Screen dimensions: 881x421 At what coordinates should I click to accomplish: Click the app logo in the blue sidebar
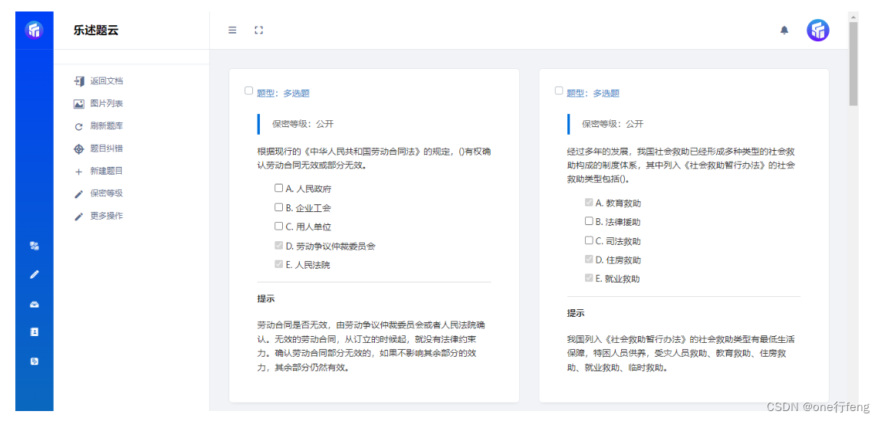[x=35, y=30]
